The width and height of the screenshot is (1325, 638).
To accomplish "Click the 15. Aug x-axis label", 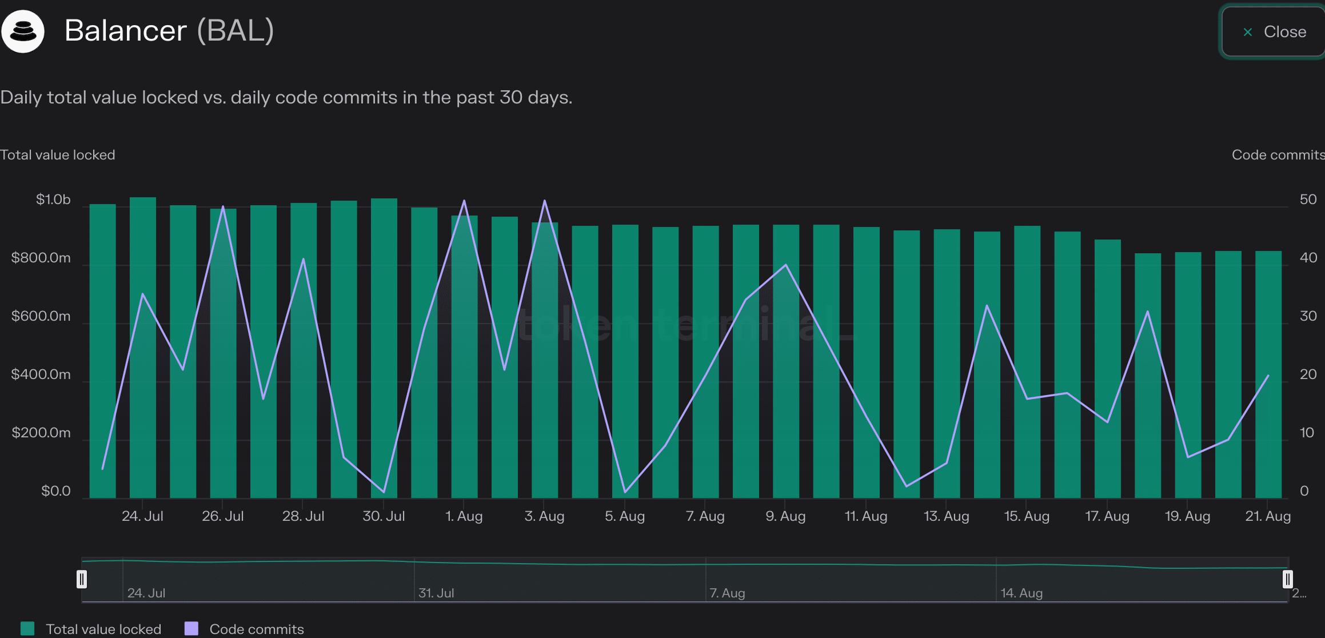I will tap(1027, 516).
